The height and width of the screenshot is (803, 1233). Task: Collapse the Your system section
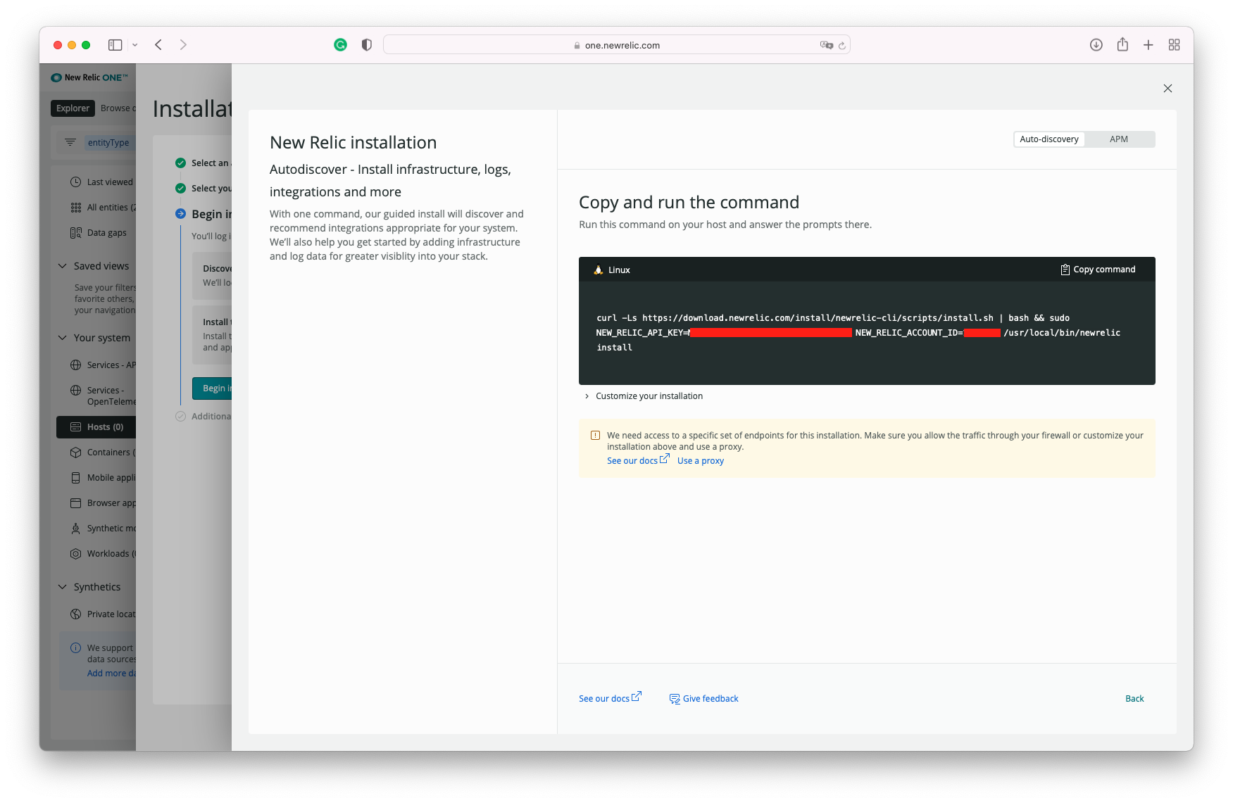(62, 338)
